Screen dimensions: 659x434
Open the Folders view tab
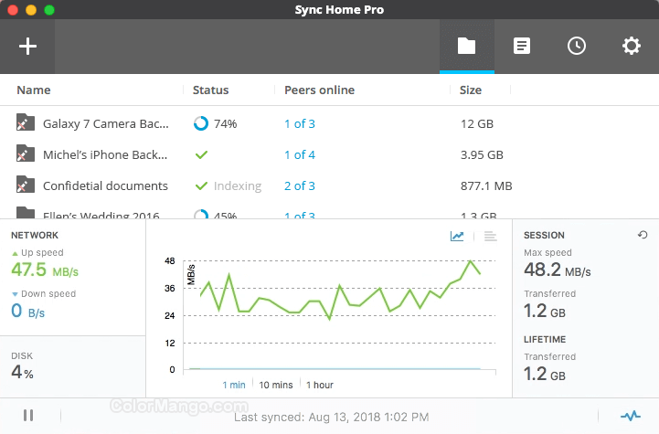(x=466, y=46)
